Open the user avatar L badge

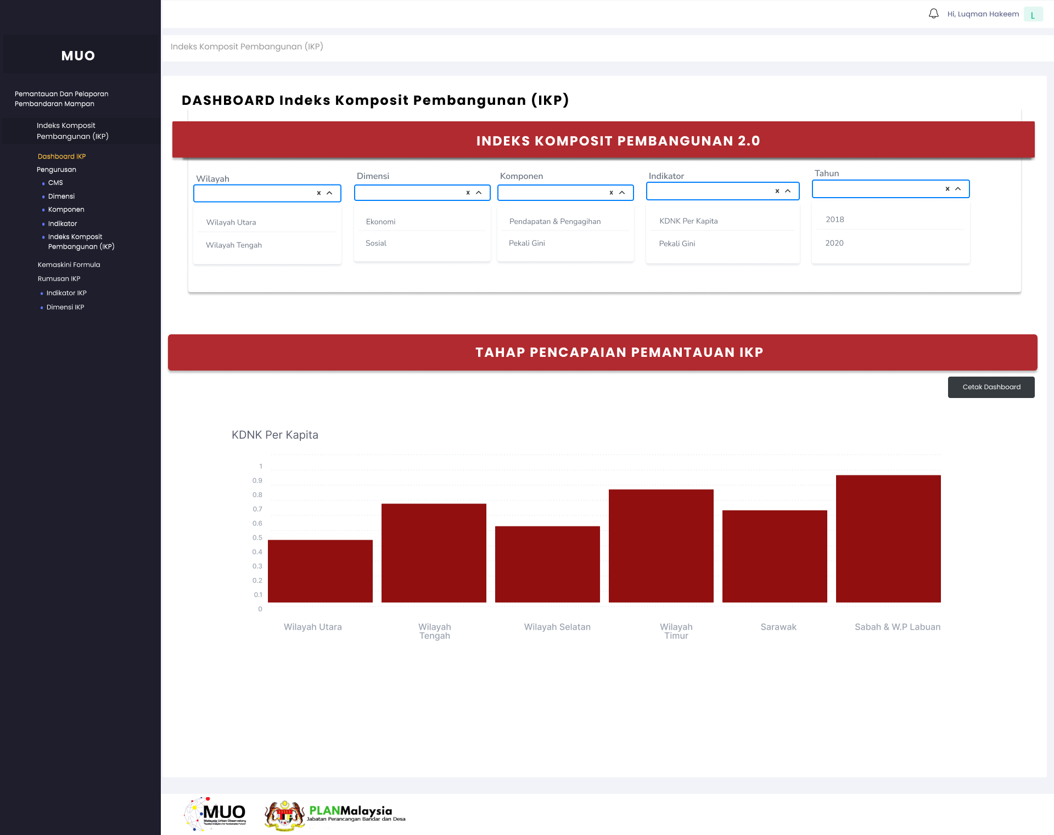point(1033,15)
